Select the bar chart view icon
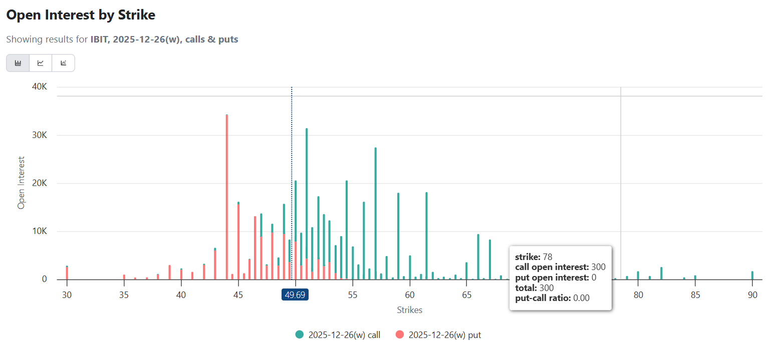 click(x=18, y=62)
